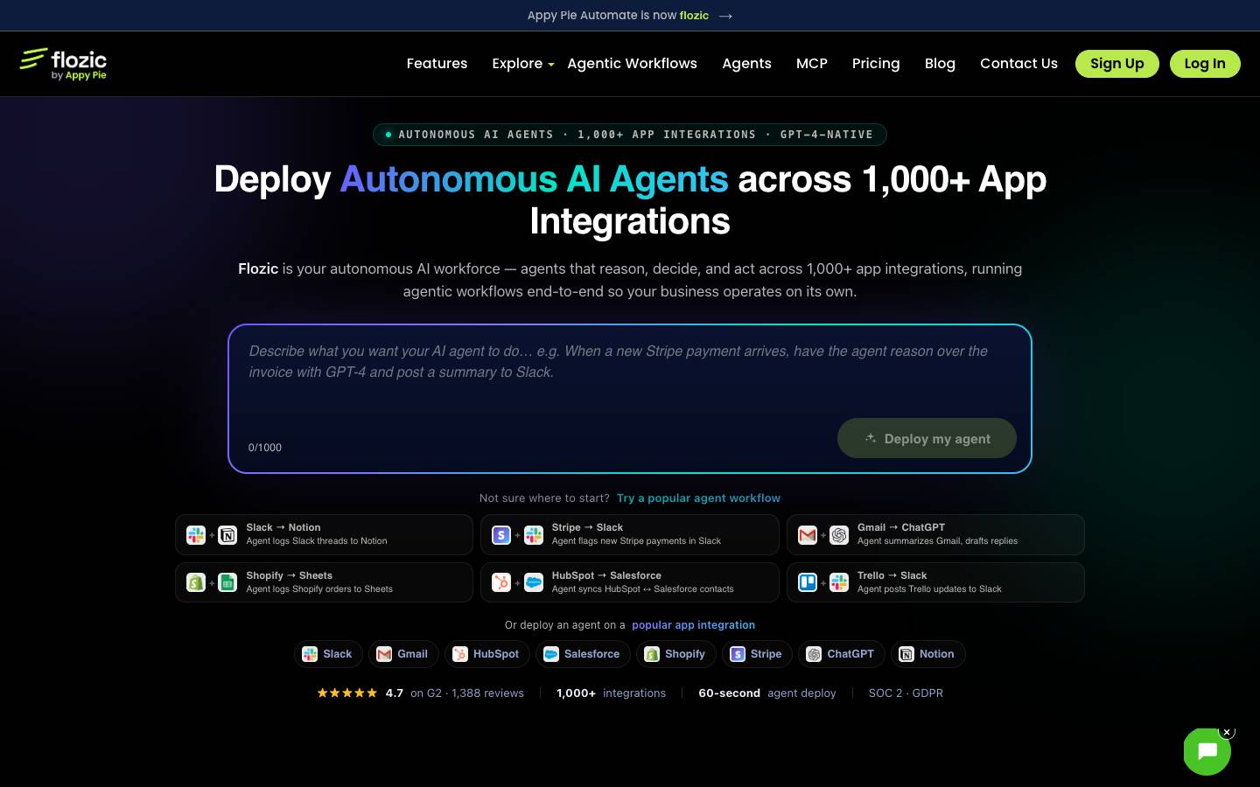1260x787 pixels.
Task: Expand the Explore dropdown menu
Action: point(523,64)
